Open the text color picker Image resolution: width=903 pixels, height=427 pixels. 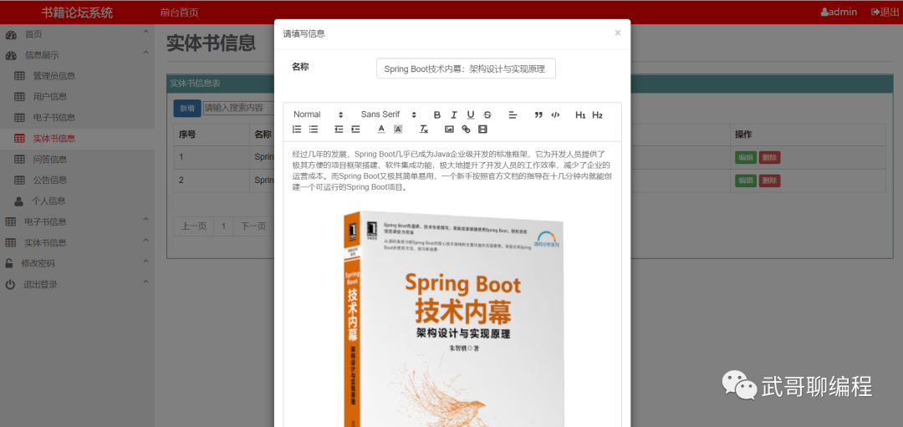pyautogui.click(x=380, y=129)
